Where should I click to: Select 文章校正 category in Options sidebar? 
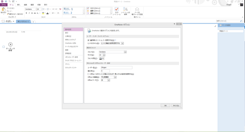[x=73, y=36]
